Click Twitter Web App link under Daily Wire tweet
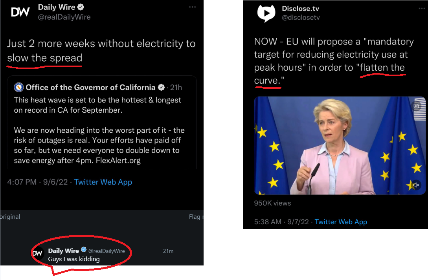Image resolution: width=428 pixels, height=280 pixels. [x=103, y=182]
